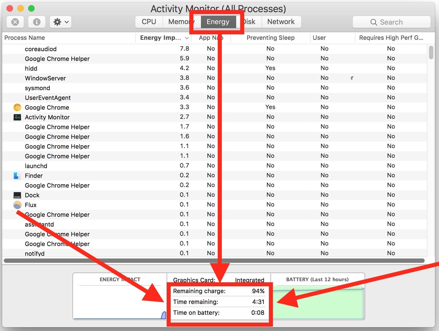
Task: Open the gear action dropdown menu
Action: coord(61,22)
